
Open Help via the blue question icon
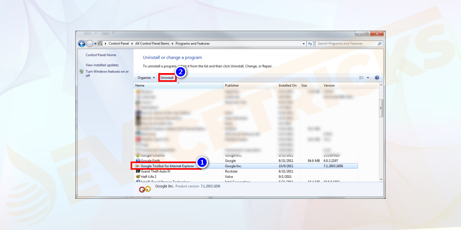coord(377,78)
